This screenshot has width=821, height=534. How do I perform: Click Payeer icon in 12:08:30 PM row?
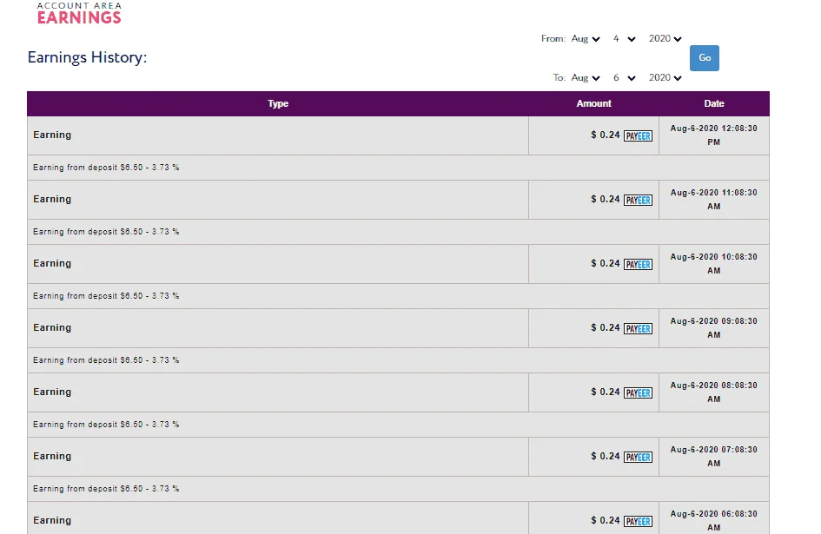(x=638, y=136)
